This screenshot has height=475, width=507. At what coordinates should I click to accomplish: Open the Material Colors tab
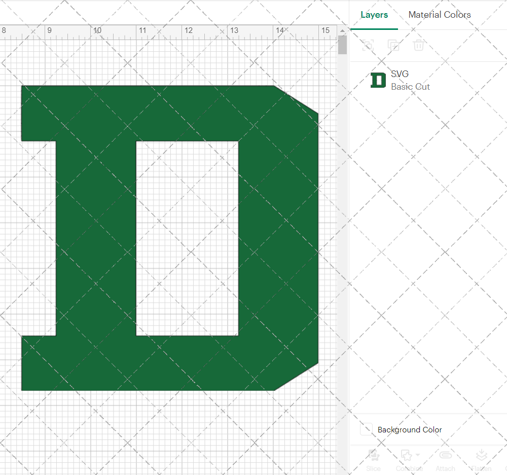440,15
